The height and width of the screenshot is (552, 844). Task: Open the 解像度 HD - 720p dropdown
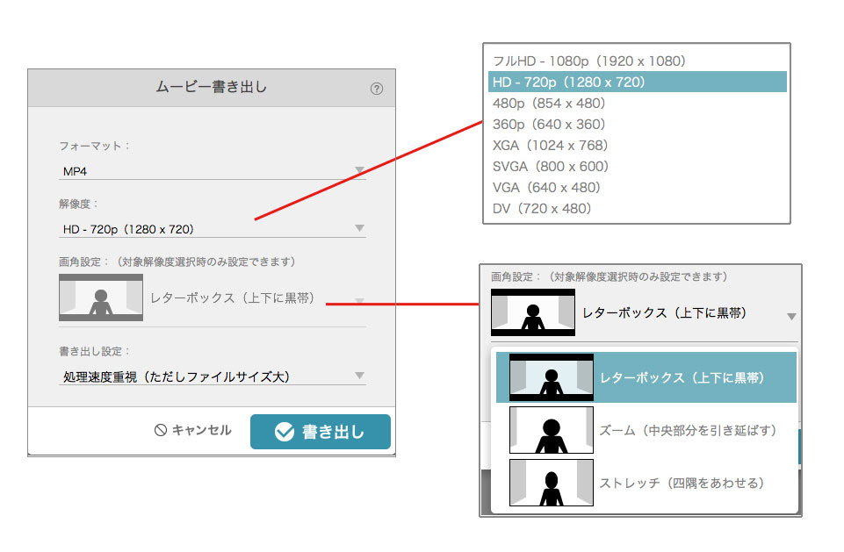[212, 229]
